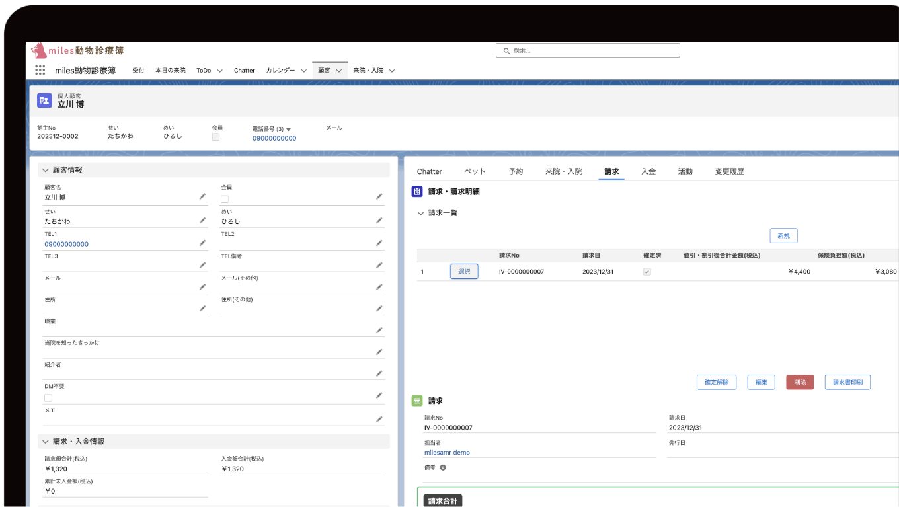Image resolution: width=899 pixels, height=507 pixels.
Task: Edit the TEL1 field pencil icon
Action: [x=202, y=243]
